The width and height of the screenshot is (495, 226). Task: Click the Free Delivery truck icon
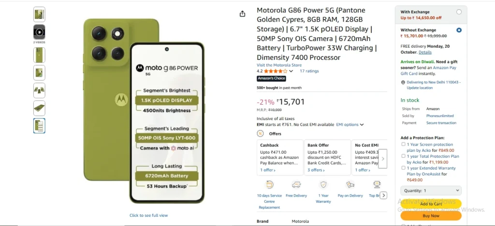tap(296, 185)
